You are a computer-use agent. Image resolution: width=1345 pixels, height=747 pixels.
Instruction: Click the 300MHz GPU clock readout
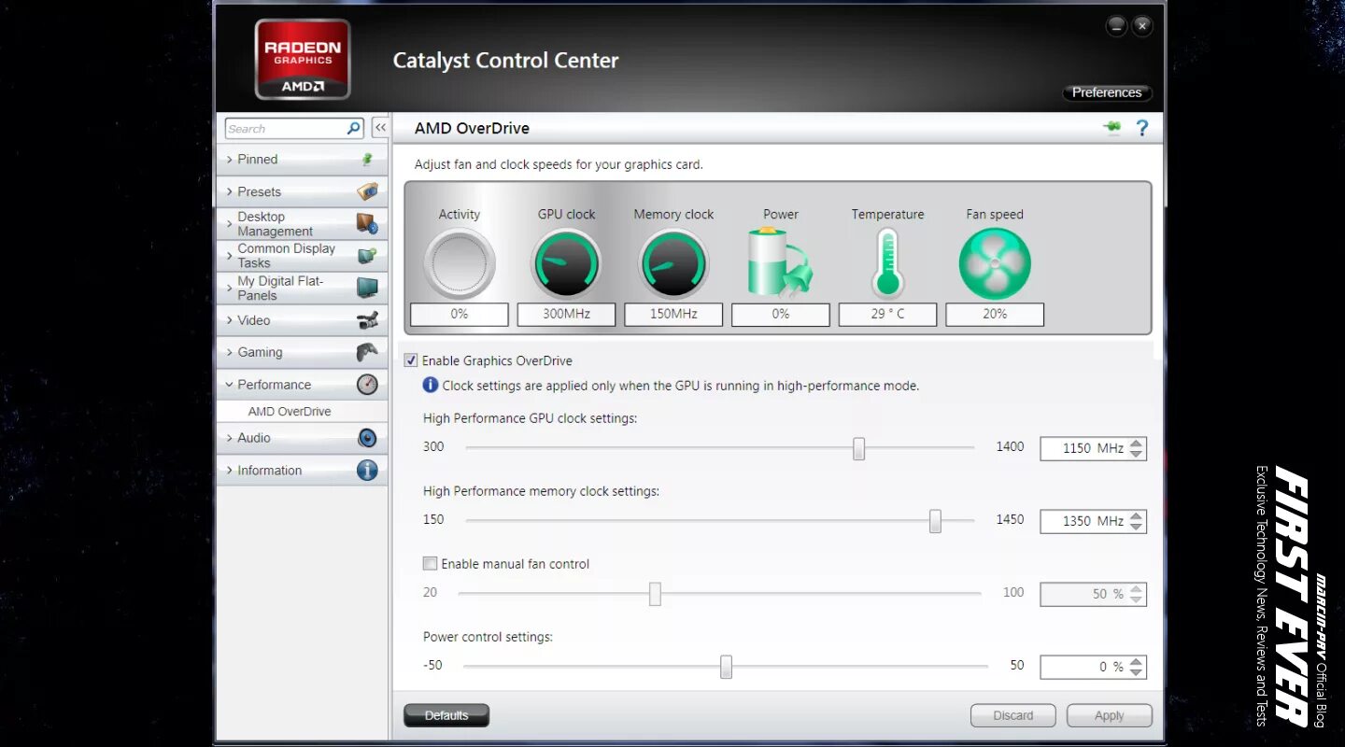(566, 314)
